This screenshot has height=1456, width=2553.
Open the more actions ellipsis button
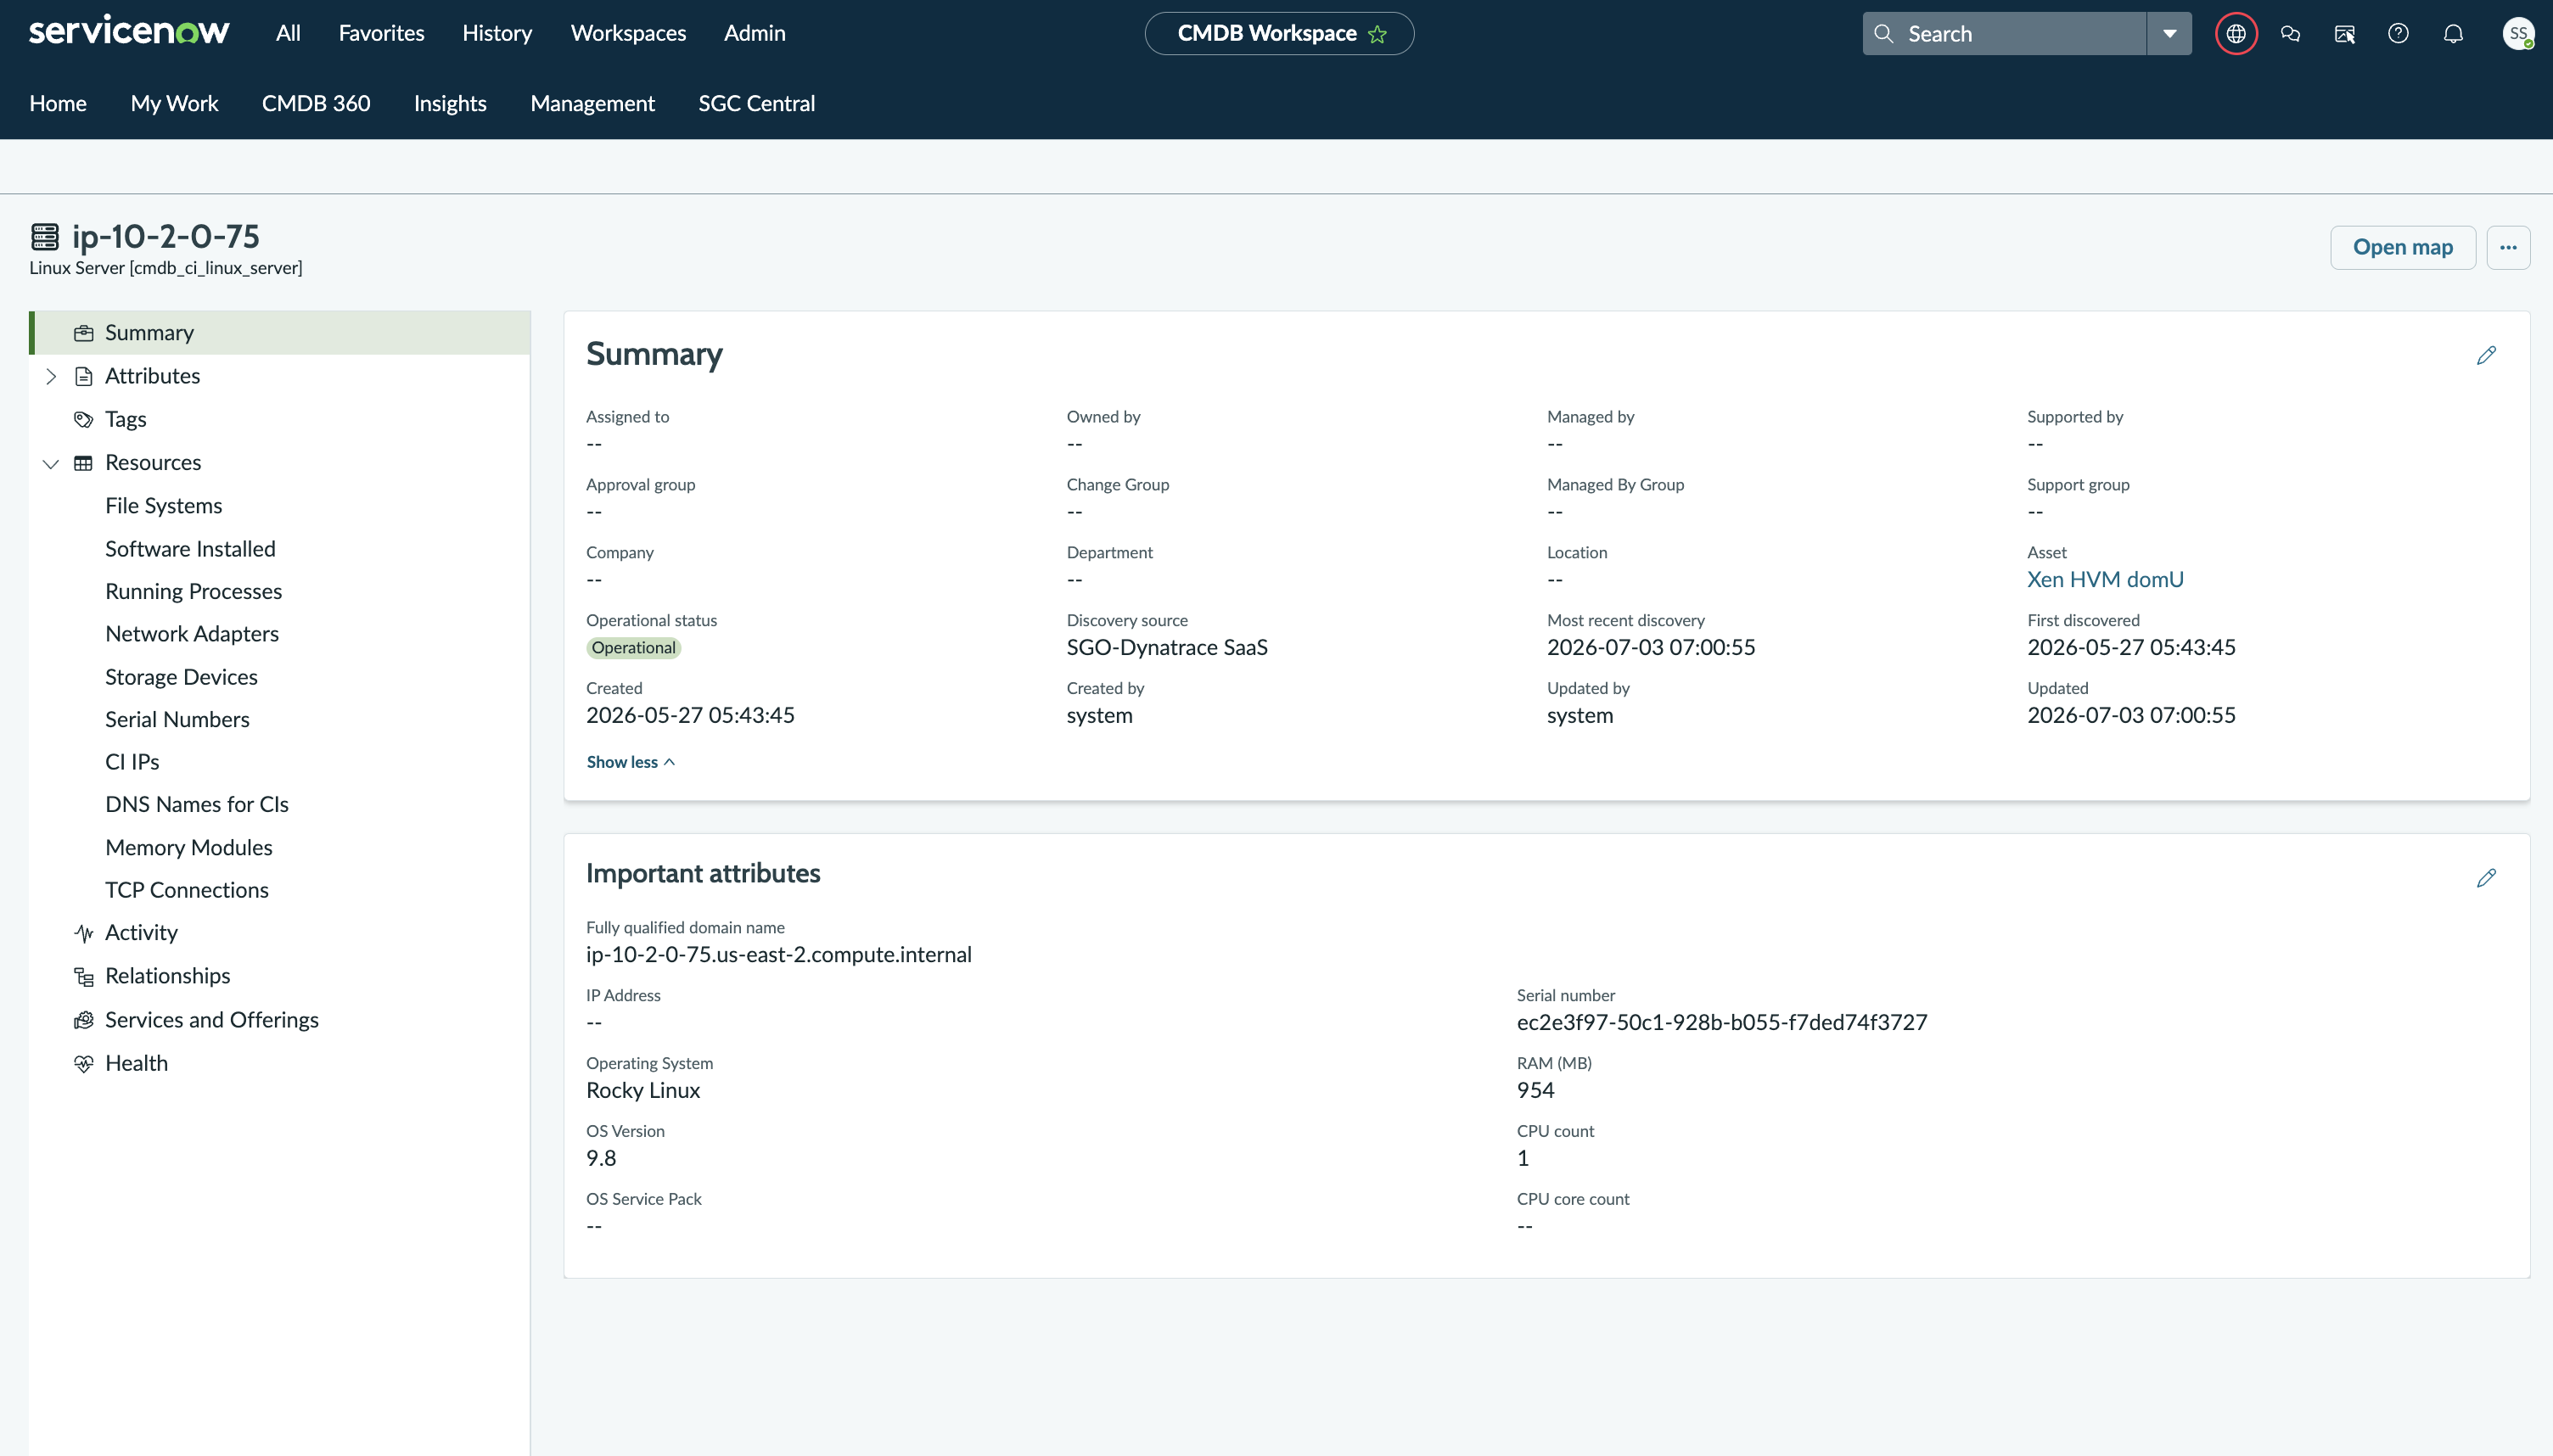(x=2508, y=247)
